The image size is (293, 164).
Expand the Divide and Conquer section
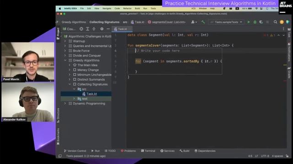tap(65, 56)
